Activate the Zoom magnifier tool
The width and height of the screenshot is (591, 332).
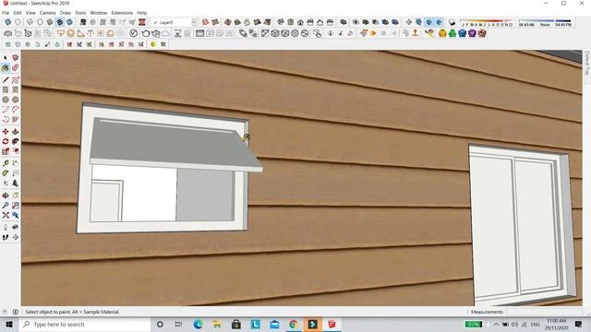(6, 205)
